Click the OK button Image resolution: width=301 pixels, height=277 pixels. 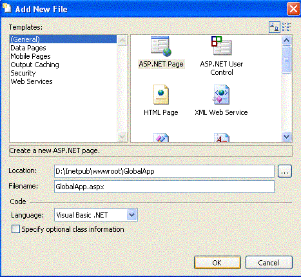217,263
